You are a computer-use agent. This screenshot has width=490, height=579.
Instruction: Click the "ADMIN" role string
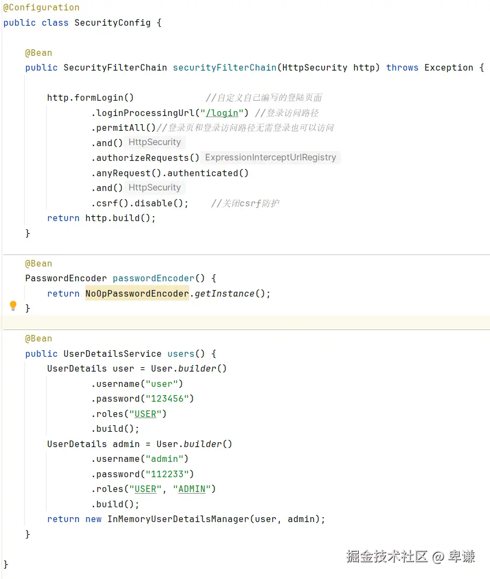[x=192, y=489]
